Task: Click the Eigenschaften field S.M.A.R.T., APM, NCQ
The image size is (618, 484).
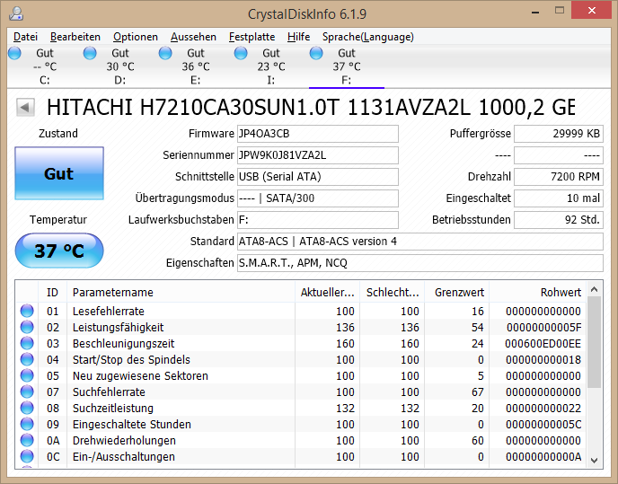Action: [420, 263]
